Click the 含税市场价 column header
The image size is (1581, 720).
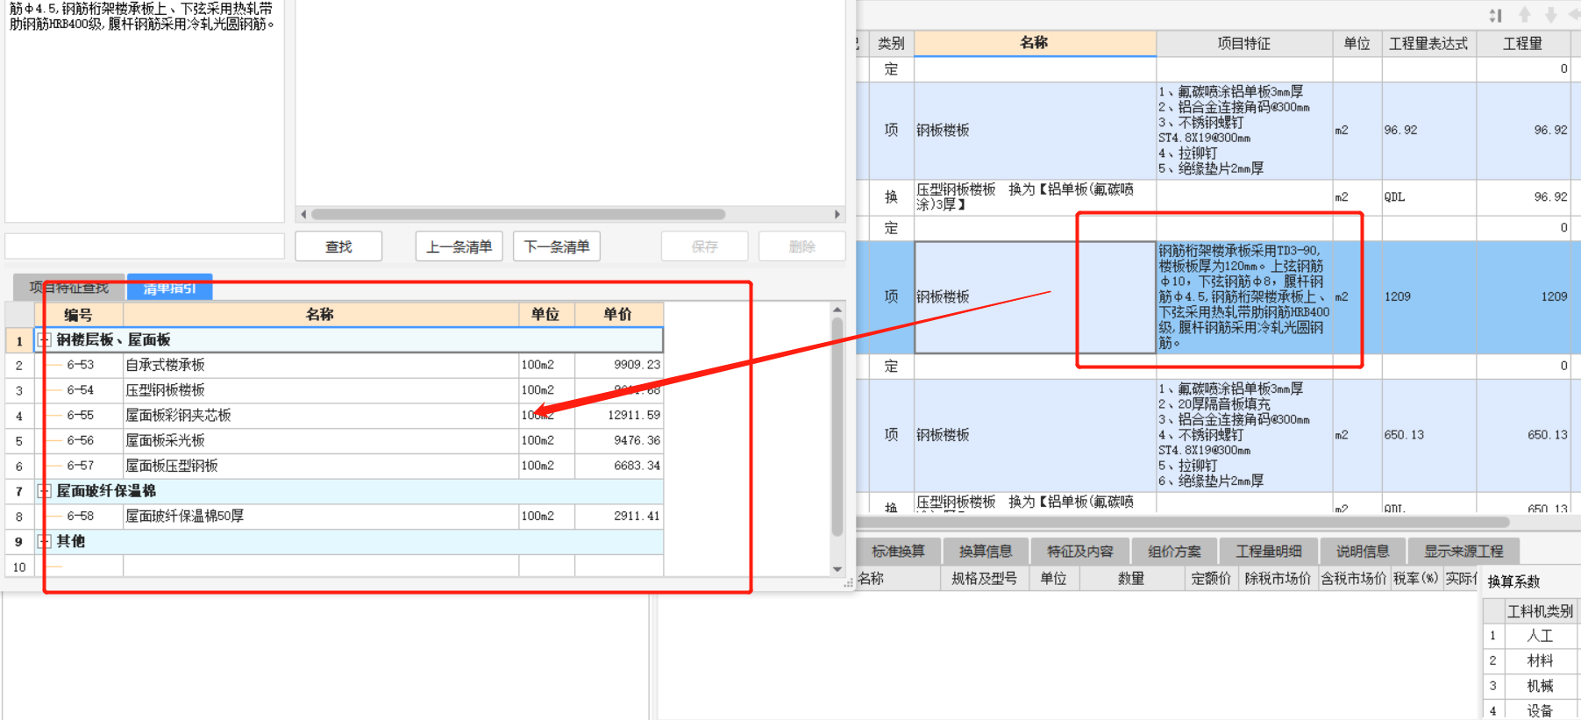(1354, 578)
